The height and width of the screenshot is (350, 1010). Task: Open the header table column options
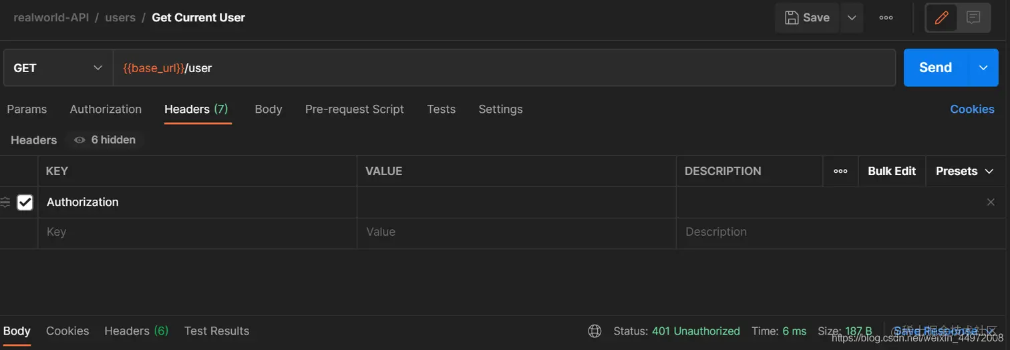click(840, 171)
